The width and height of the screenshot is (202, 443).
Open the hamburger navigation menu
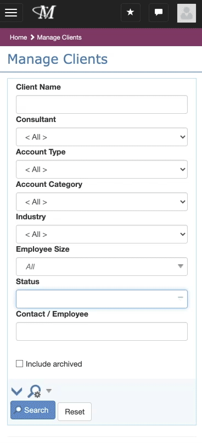(x=11, y=13)
